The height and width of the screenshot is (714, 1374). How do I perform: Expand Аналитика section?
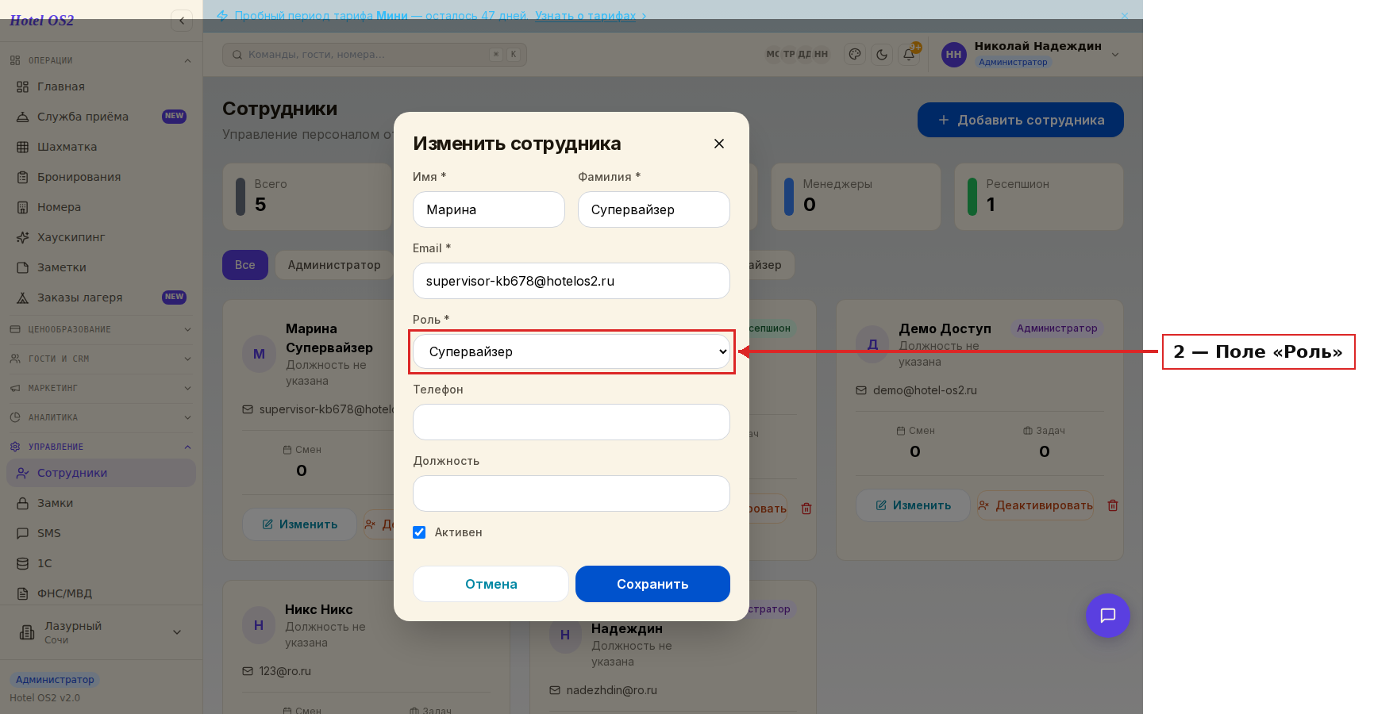click(x=101, y=417)
